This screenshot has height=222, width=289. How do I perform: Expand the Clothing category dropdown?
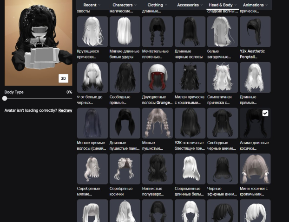(x=157, y=5)
